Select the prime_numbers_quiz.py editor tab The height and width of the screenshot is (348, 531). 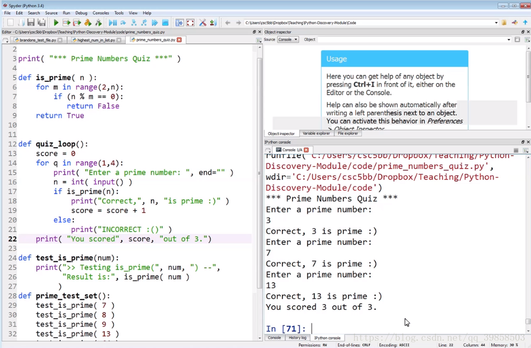(x=155, y=40)
